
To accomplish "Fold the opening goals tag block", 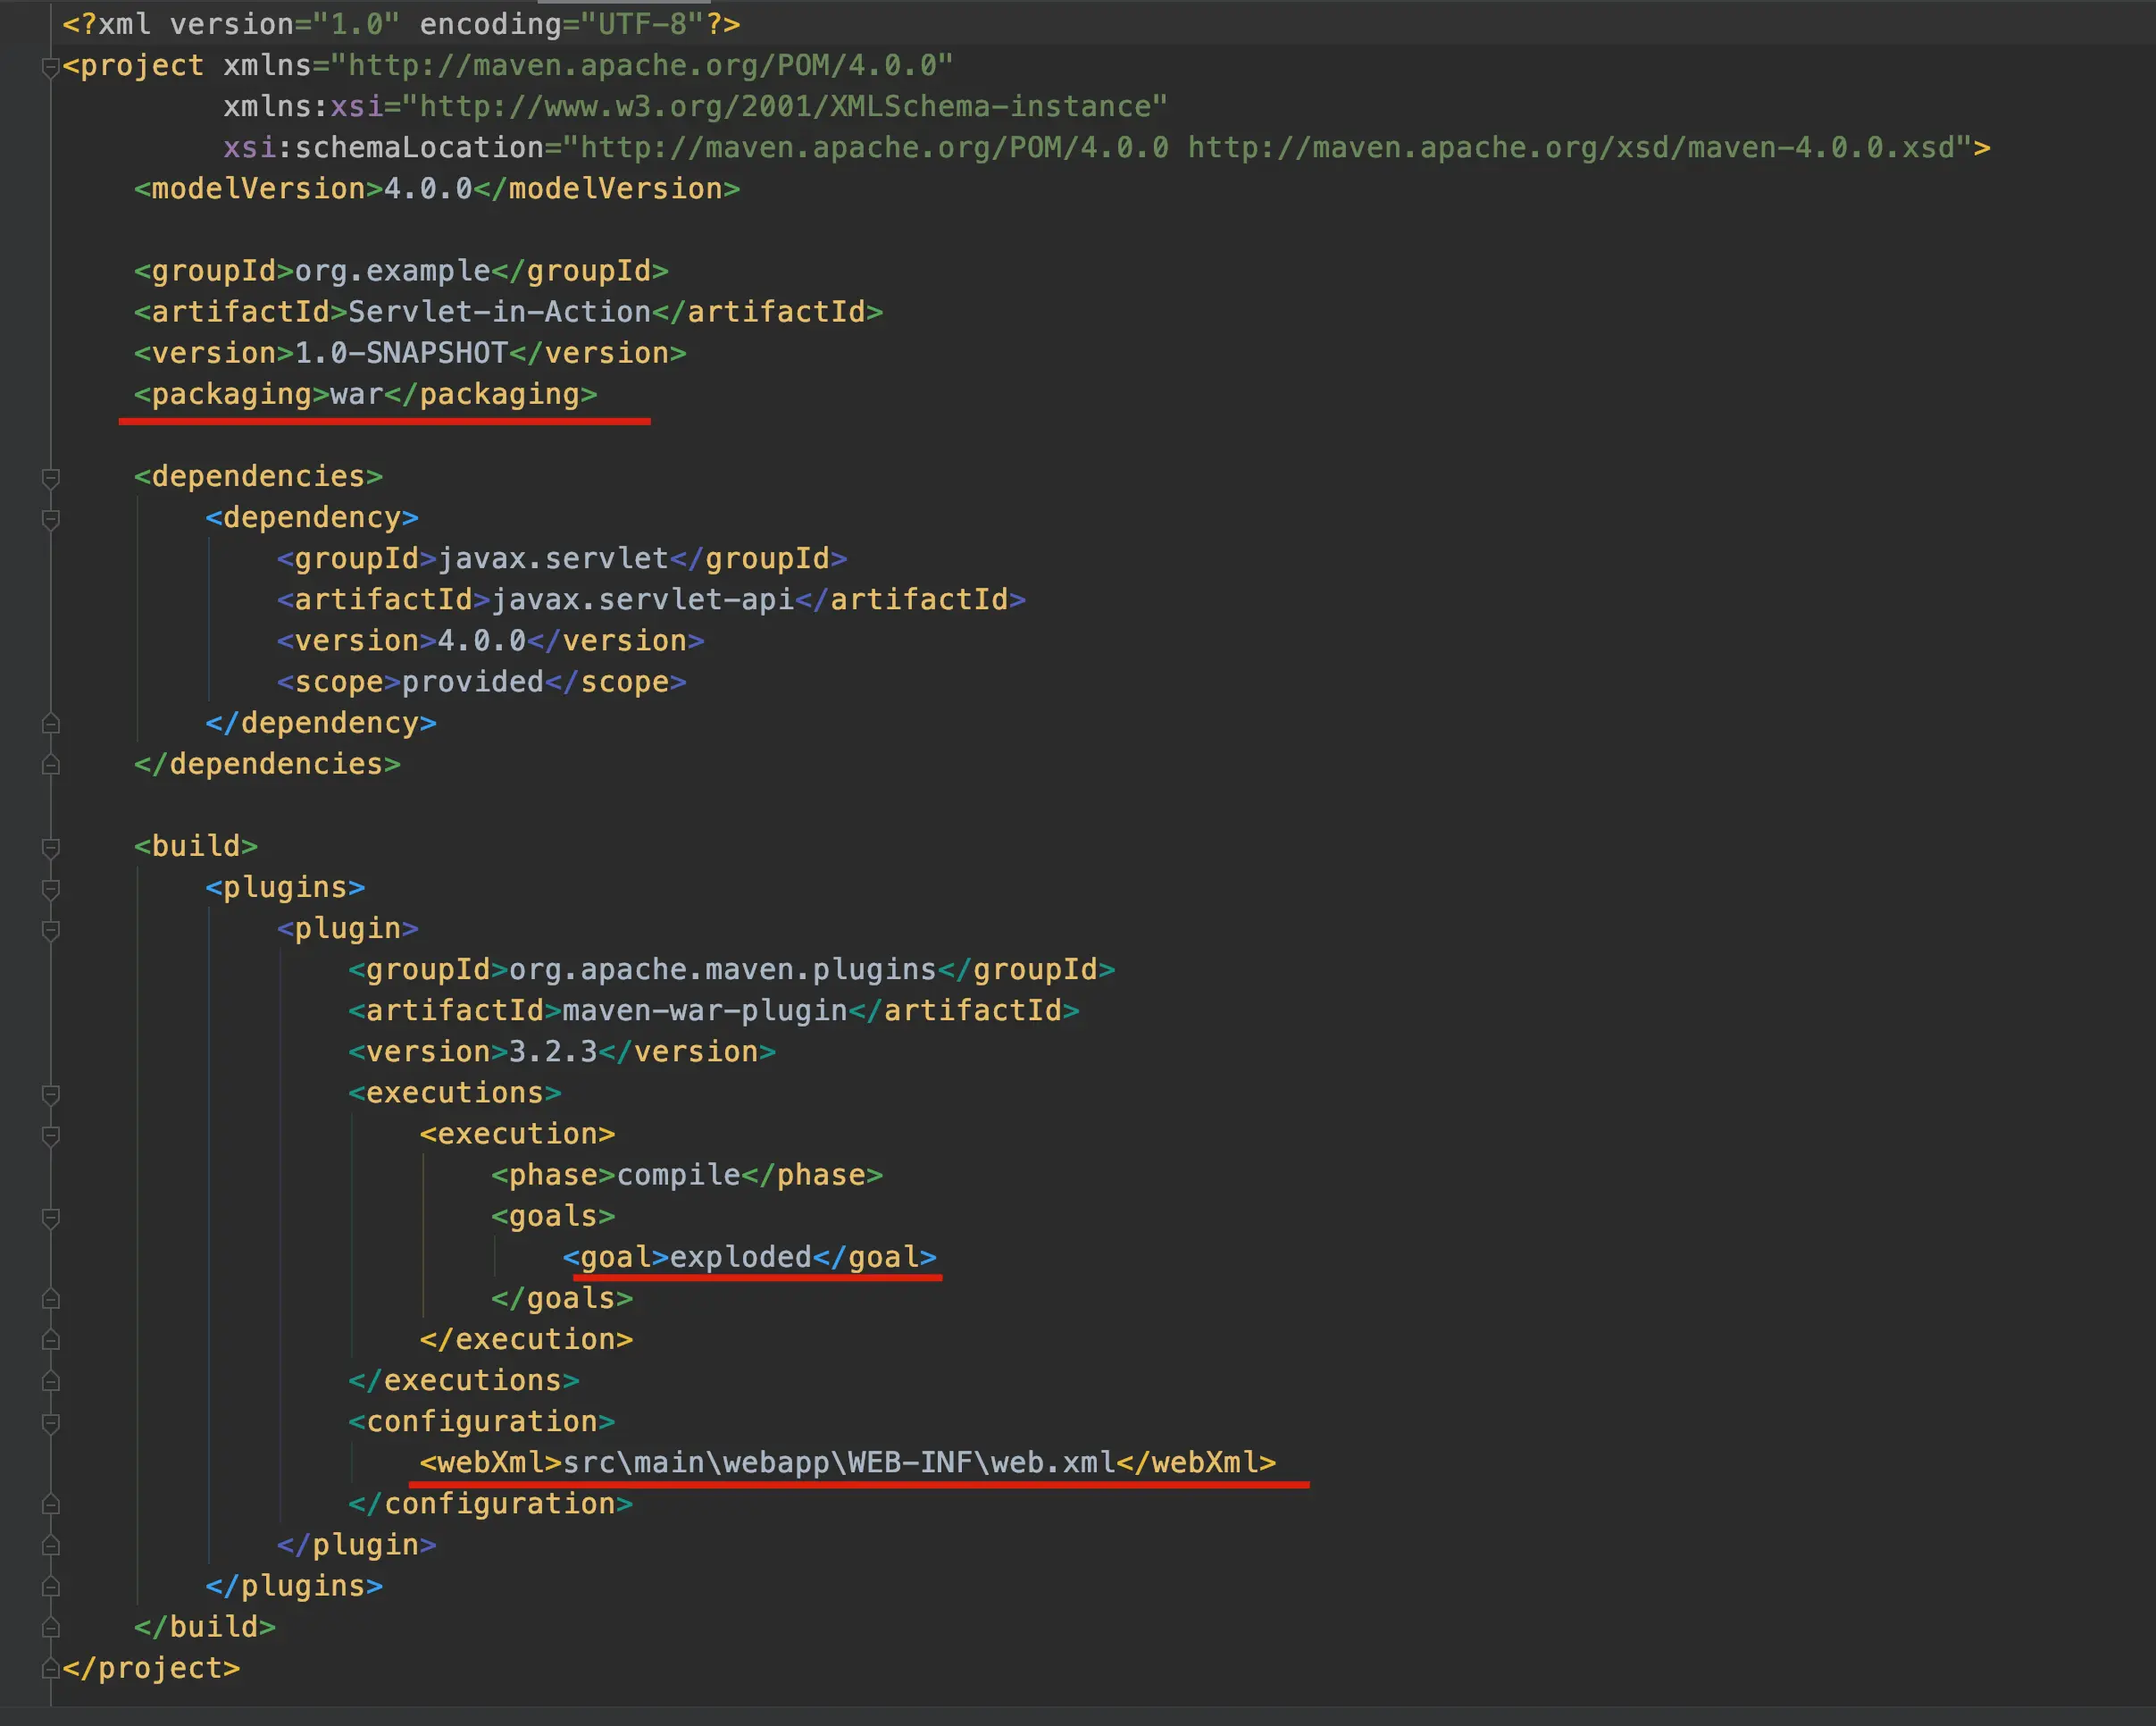I will coord(51,1217).
